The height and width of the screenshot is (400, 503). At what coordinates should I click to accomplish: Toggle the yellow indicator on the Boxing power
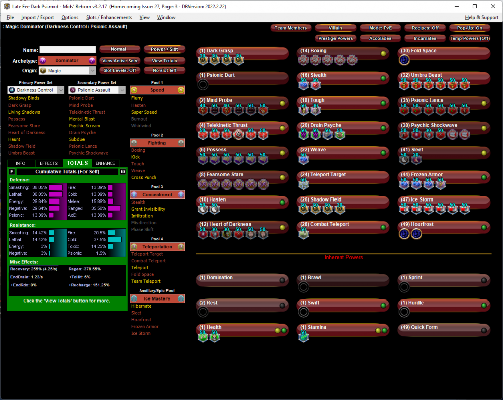(x=383, y=54)
